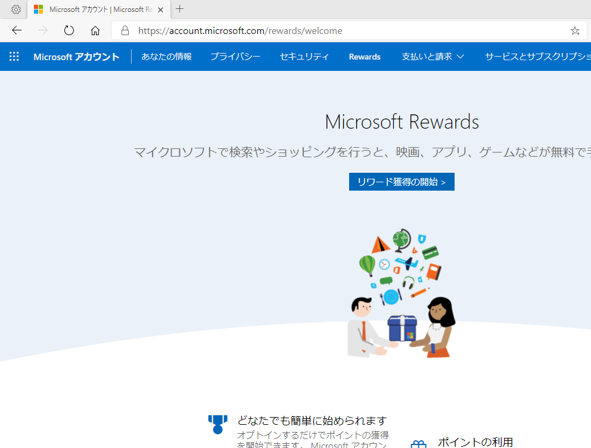Close the Microsoft アカウント tab
The height and width of the screenshot is (448, 591).
point(161,10)
